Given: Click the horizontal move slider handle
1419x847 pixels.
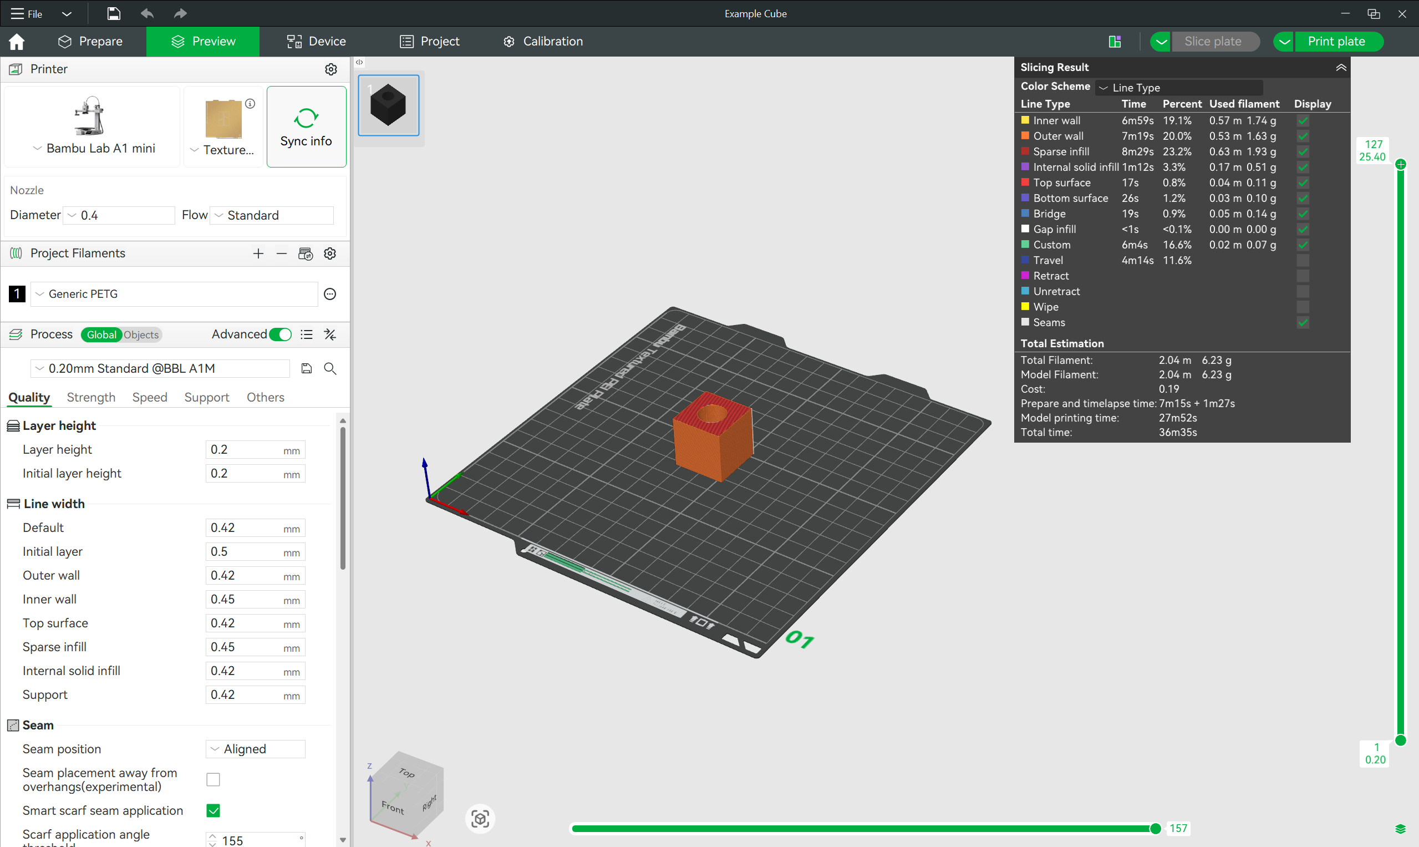Looking at the screenshot, I should point(1156,829).
